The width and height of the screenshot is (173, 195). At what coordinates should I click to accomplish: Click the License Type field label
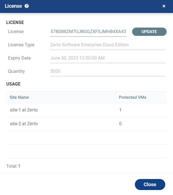21,45
